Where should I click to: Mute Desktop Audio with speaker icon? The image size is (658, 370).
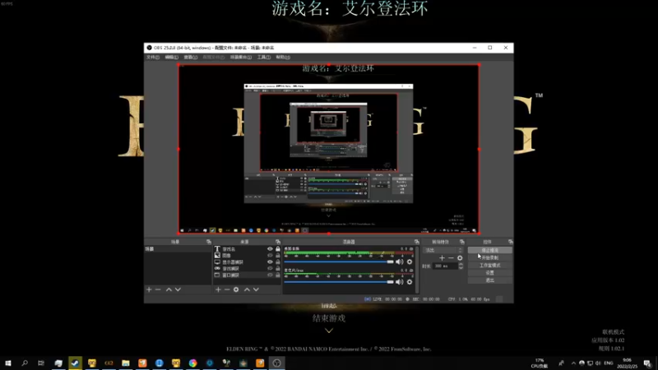click(400, 261)
